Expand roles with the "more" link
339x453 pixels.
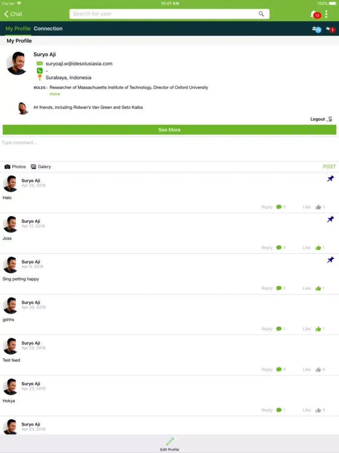(x=55, y=94)
